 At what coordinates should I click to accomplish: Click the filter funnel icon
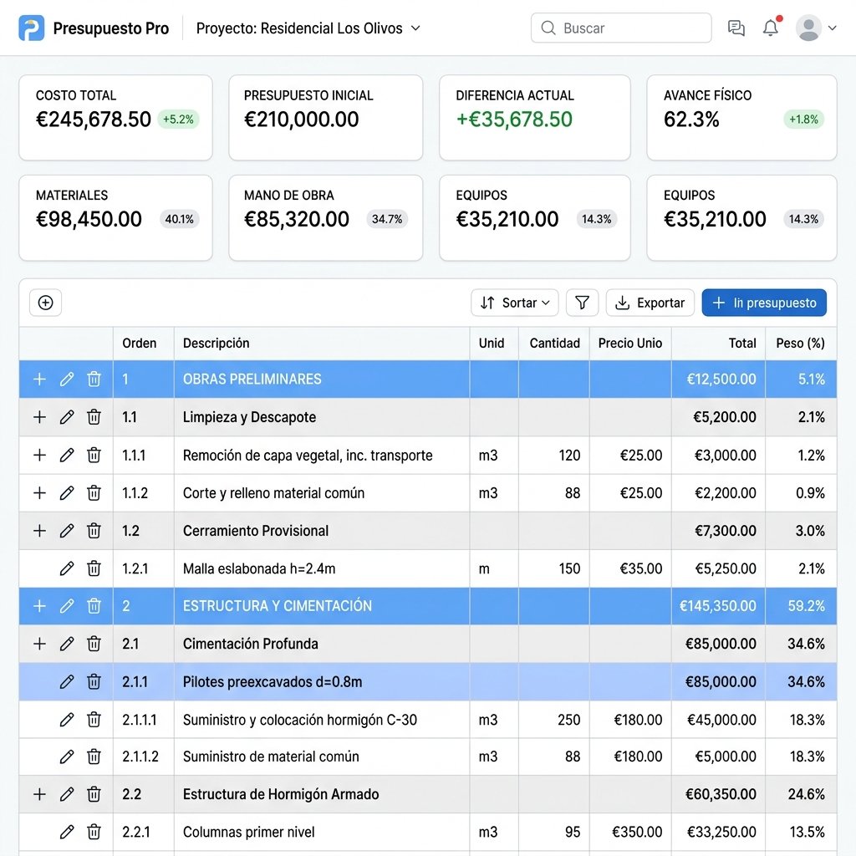click(582, 303)
